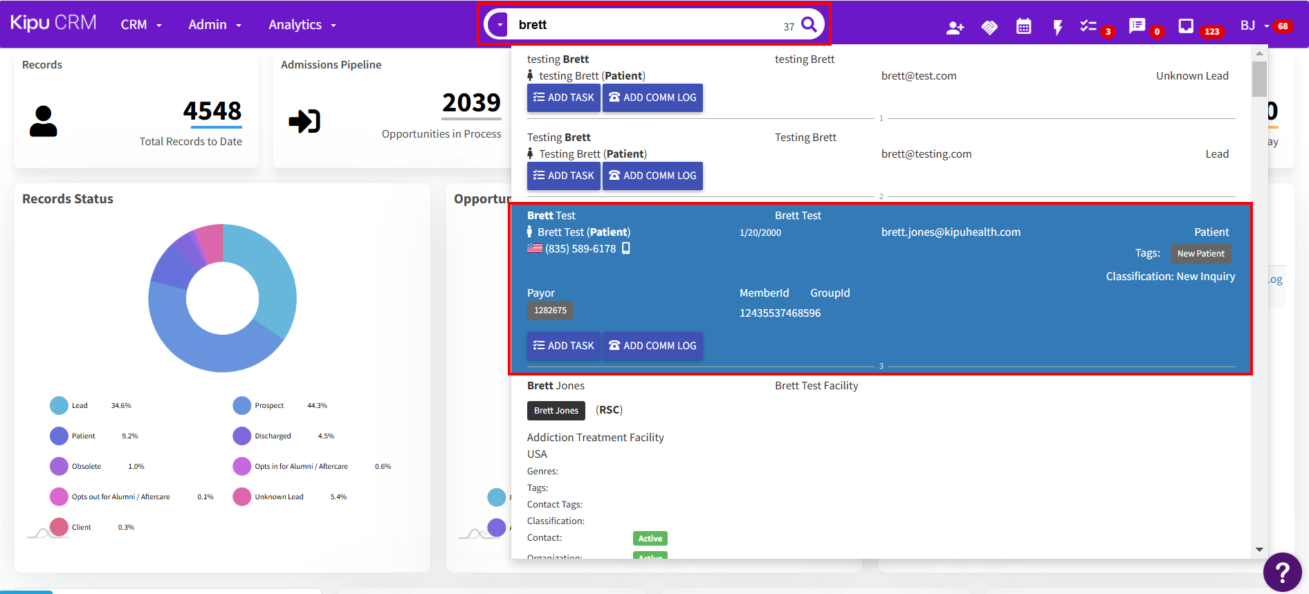Click the add new contact icon
Image resolution: width=1309 pixels, height=594 pixels.
pos(955,27)
